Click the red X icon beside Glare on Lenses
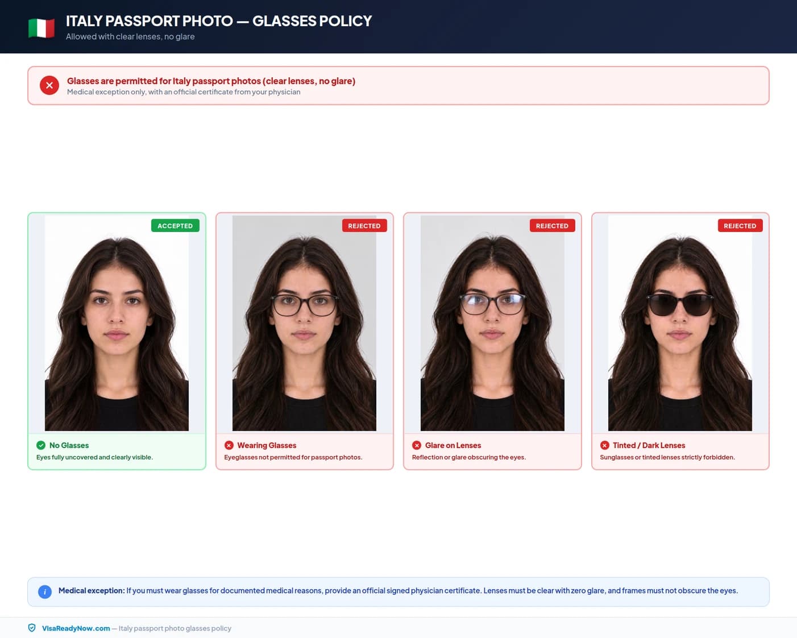797x638 pixels. point(417,445)
